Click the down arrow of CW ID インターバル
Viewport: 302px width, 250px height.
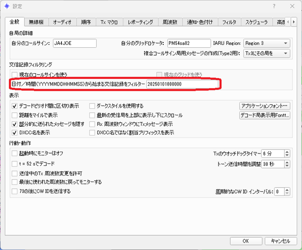click(287, 193)
